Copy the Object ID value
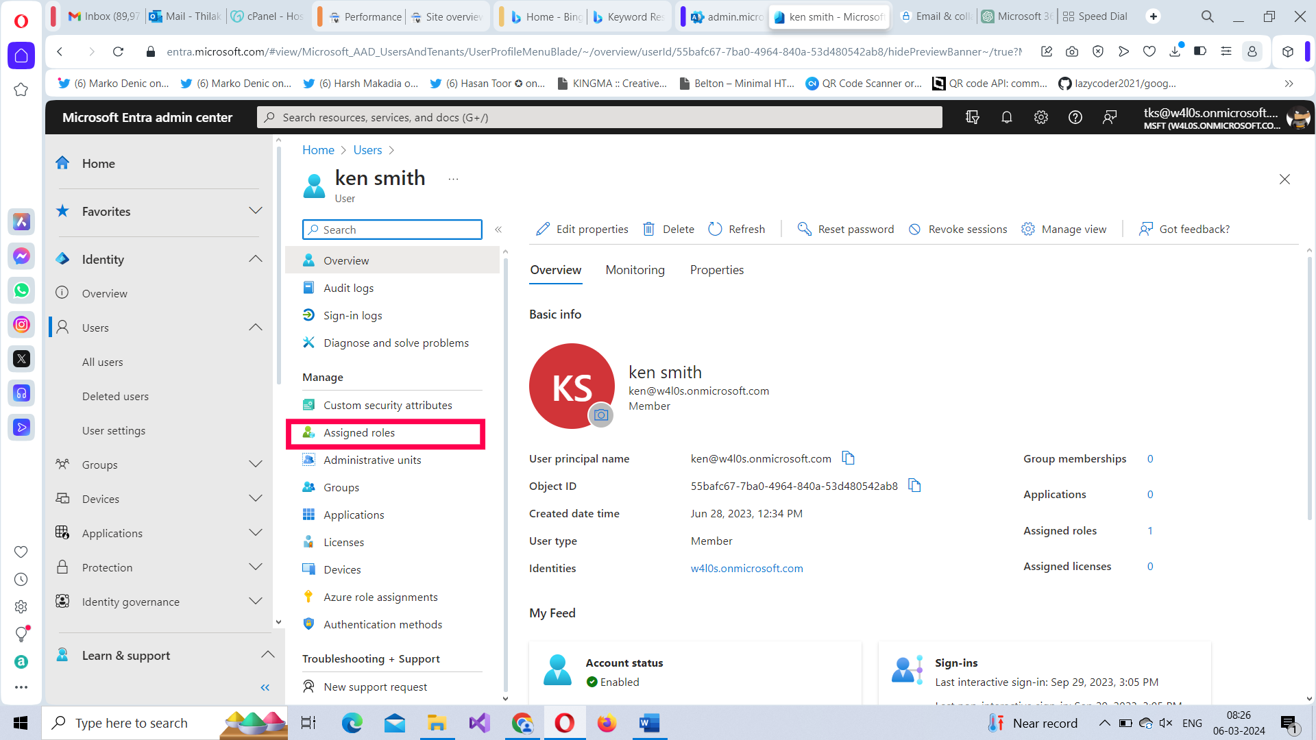The image size is (1316, 740). [914, 485]
